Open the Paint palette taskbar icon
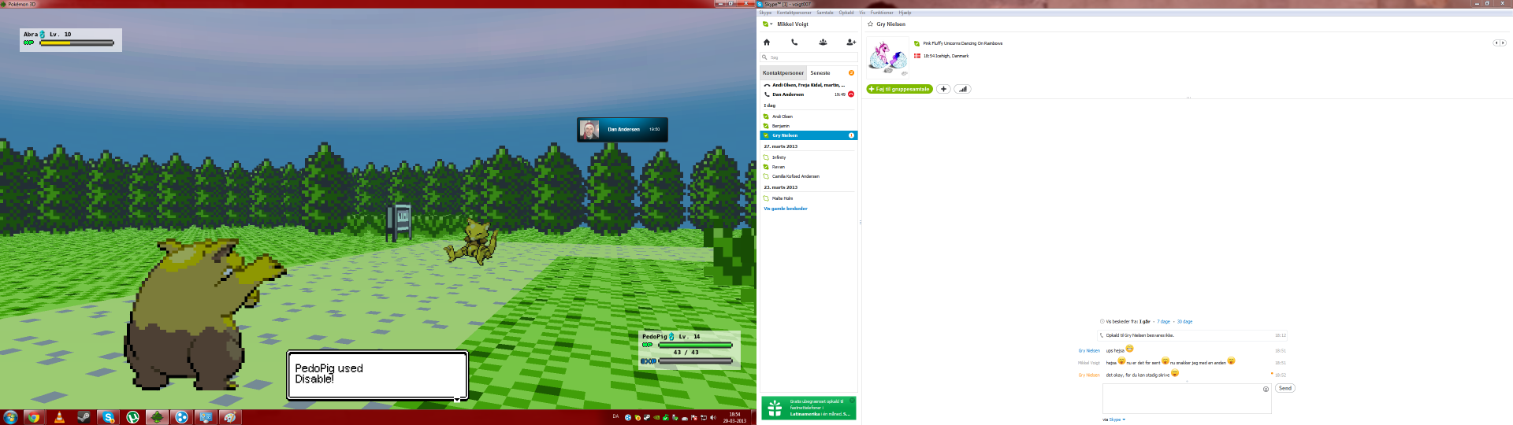 (x=230, y=417)
